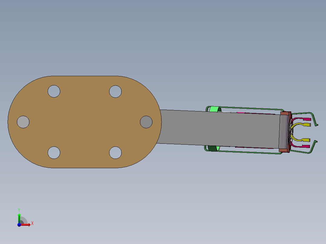Click the blue Z axis ball of triad
Screen dimensions: 326x244
[x=19, y=225]
